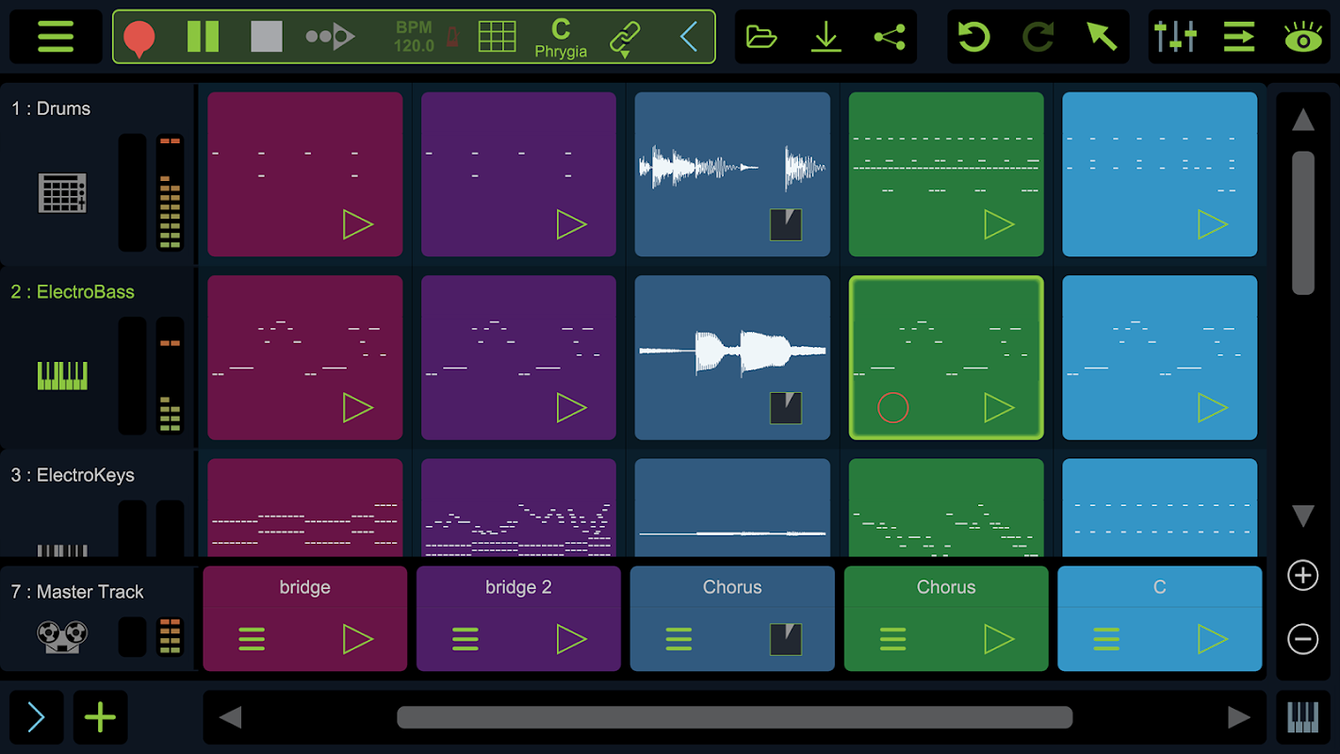Zoom out with the minus circle
Viewport: 1340px width, 754px height.
click(x=1303, y=639)
